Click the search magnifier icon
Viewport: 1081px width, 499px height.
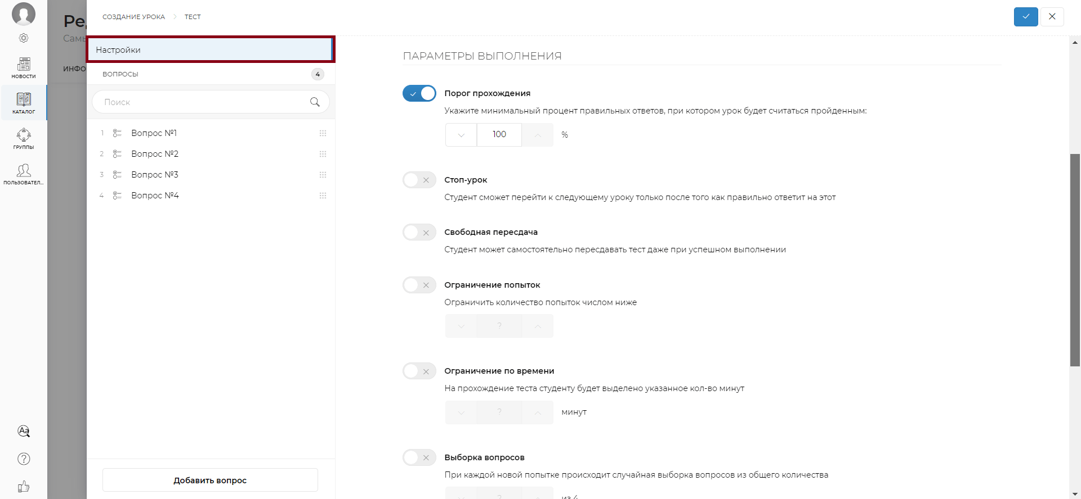tap(315, 102)
